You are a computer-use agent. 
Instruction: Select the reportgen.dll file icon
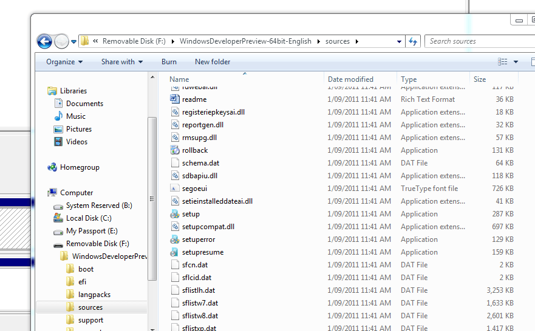click(x=175, y=125)
